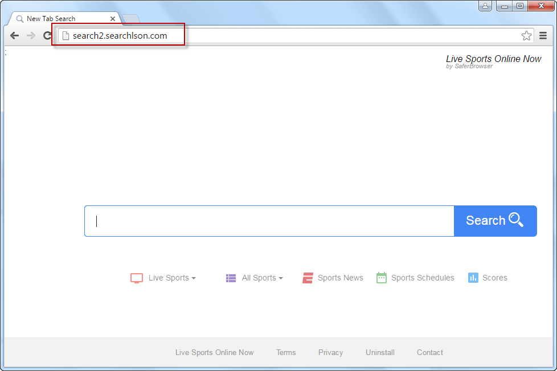Open a new tab with the blank tab button
Image resolution: width=557 pixels, height=371 pixels.
(x=131, y=18)
